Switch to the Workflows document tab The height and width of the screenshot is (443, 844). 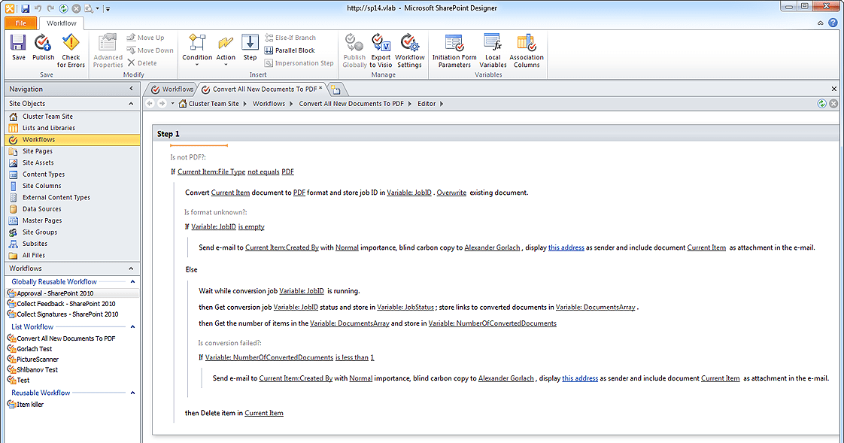point(172,89)
